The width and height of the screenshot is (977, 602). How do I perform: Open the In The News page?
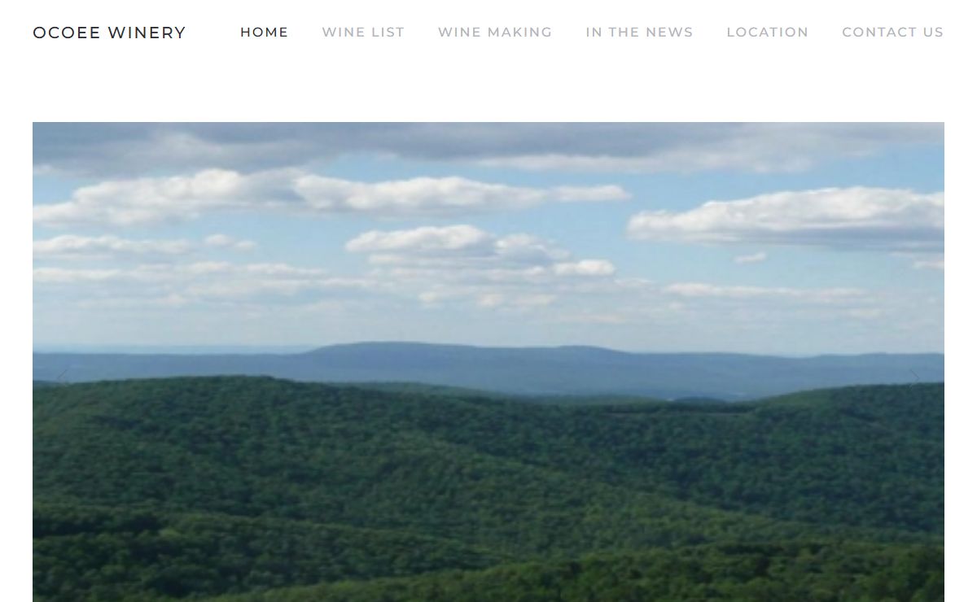(x=639, y=33)
